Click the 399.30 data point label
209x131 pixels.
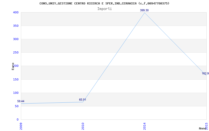click(144, 10)
